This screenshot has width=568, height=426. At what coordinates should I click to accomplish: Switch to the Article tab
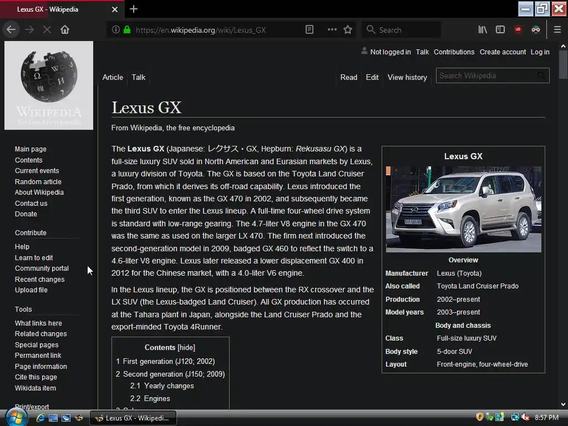coord(113,77)
